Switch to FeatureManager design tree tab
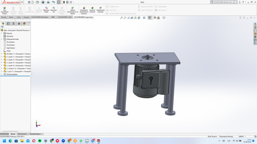Screen dimensions: 257x144 click(x=3, y=24)
